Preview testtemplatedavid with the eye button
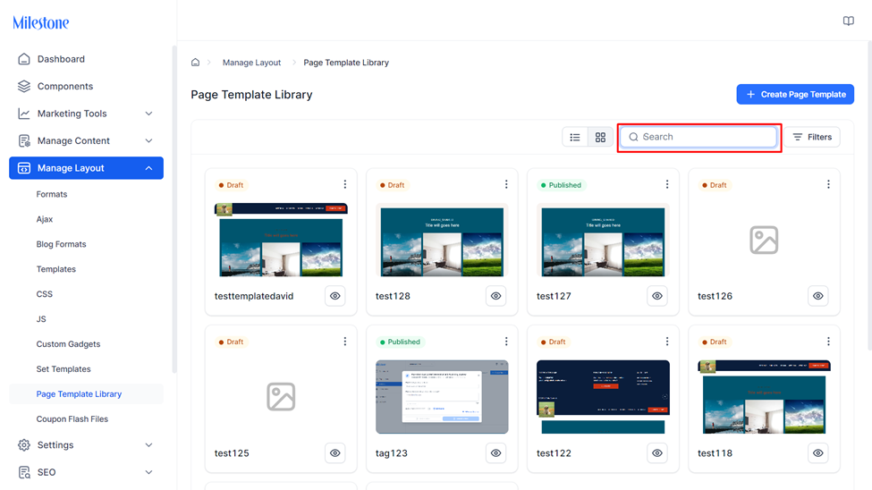This screenshot has width=872, height=490. click(334, 296)
